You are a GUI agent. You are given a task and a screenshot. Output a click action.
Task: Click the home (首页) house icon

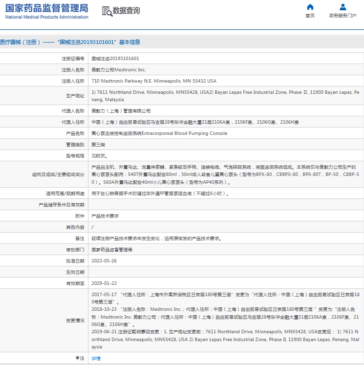point(310,7)
